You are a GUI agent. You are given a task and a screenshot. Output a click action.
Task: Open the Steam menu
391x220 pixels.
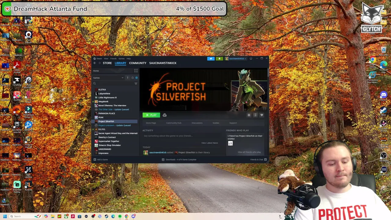click(x=98, y=59)
